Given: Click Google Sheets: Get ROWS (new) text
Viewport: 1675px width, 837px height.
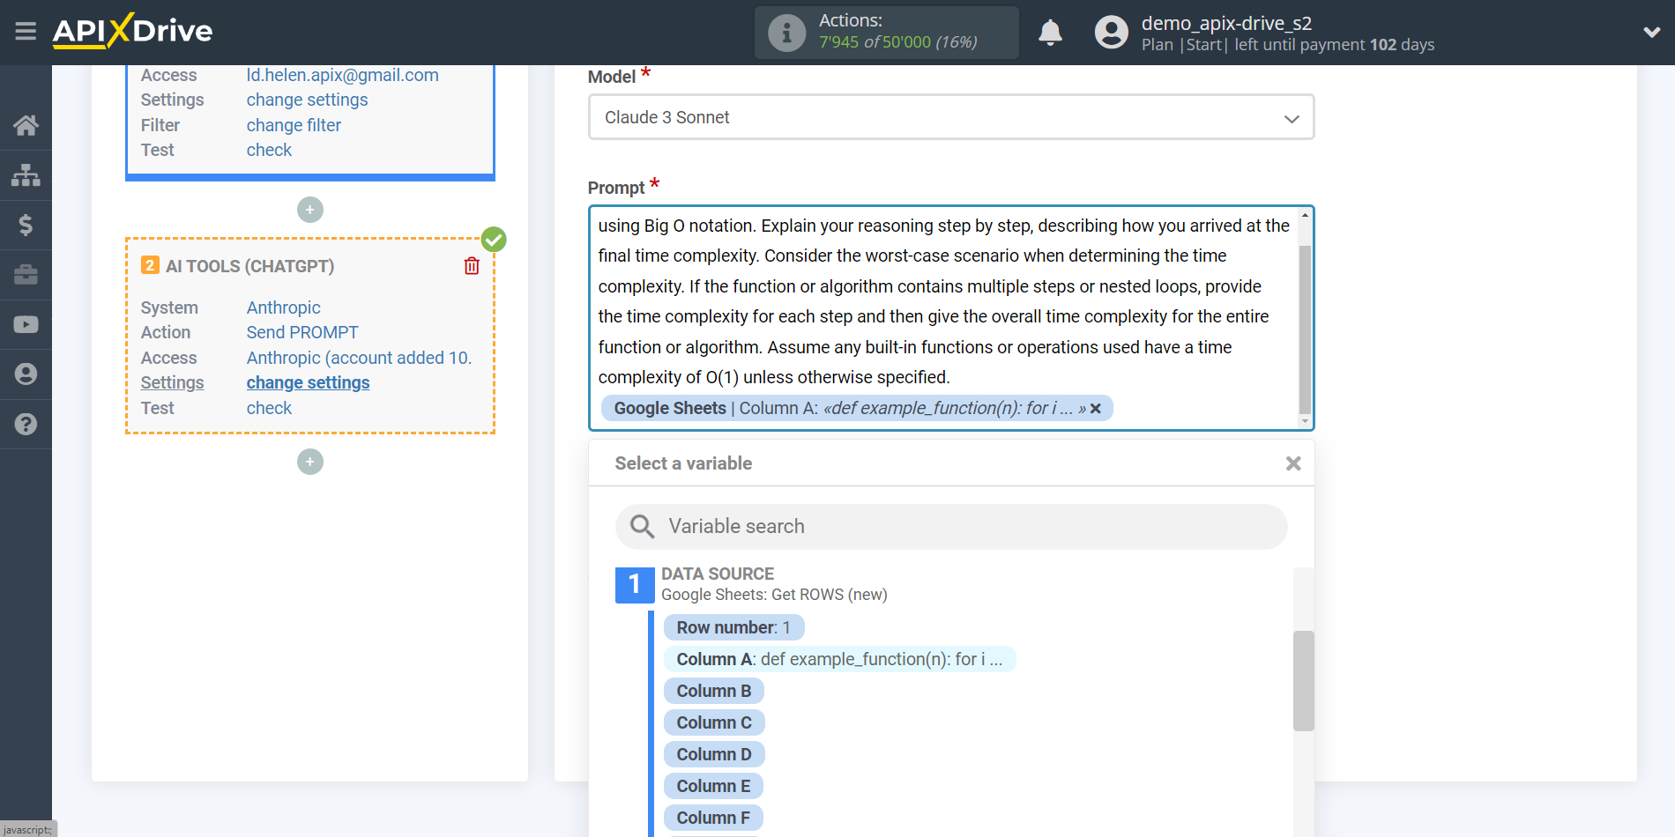Looking at the screenshot, I should [x=774, y=595].
